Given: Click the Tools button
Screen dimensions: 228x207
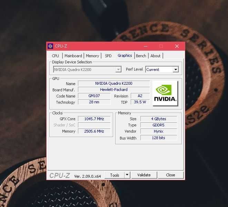Looking at the screenshot, I should click(115, 175).
